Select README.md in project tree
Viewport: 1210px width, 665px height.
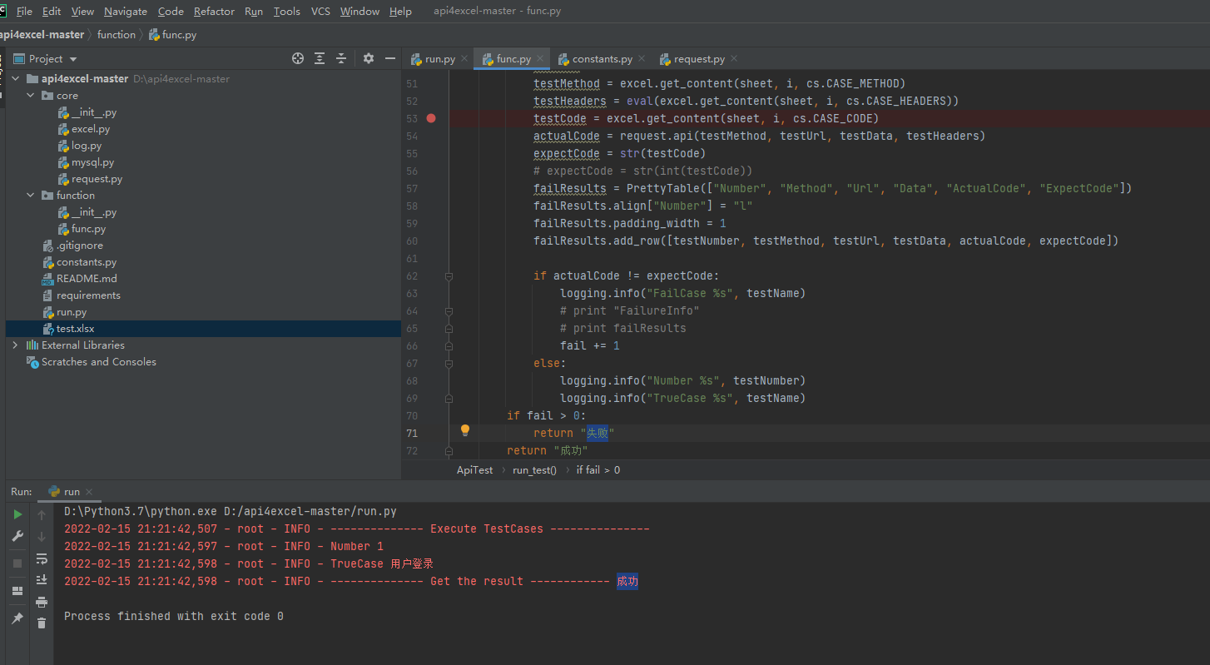pos(87,279)
